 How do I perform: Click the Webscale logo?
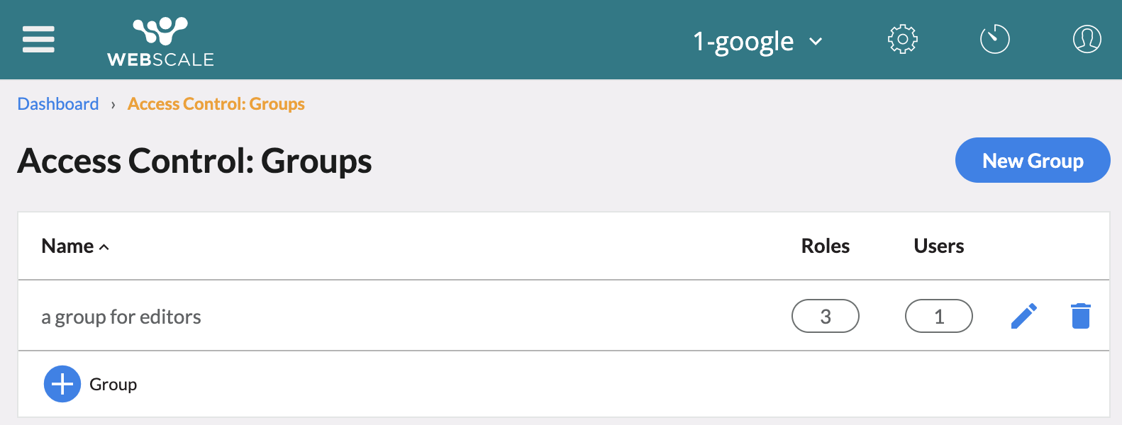pyautogui.click(x=160, y=42)
